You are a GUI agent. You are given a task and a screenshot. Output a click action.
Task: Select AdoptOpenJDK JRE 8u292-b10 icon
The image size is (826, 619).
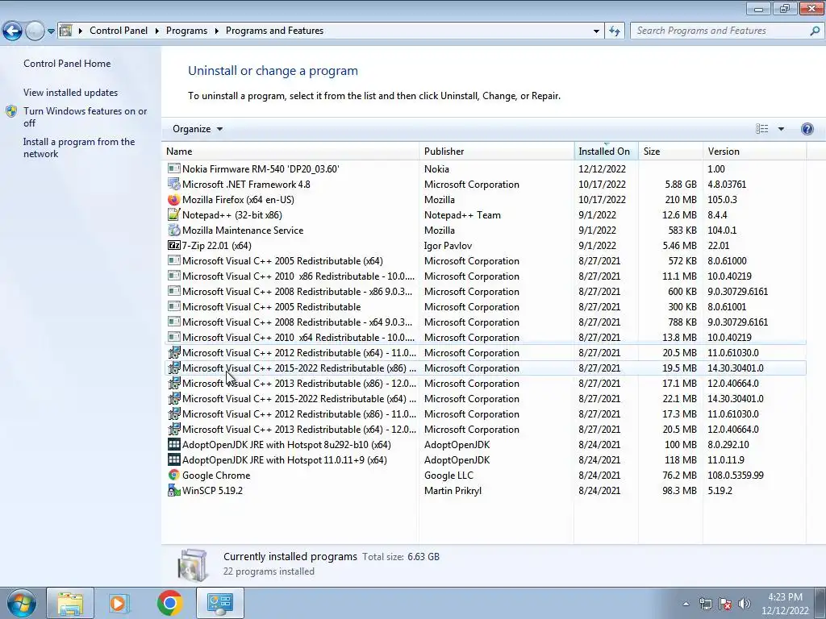click(174, 444)
